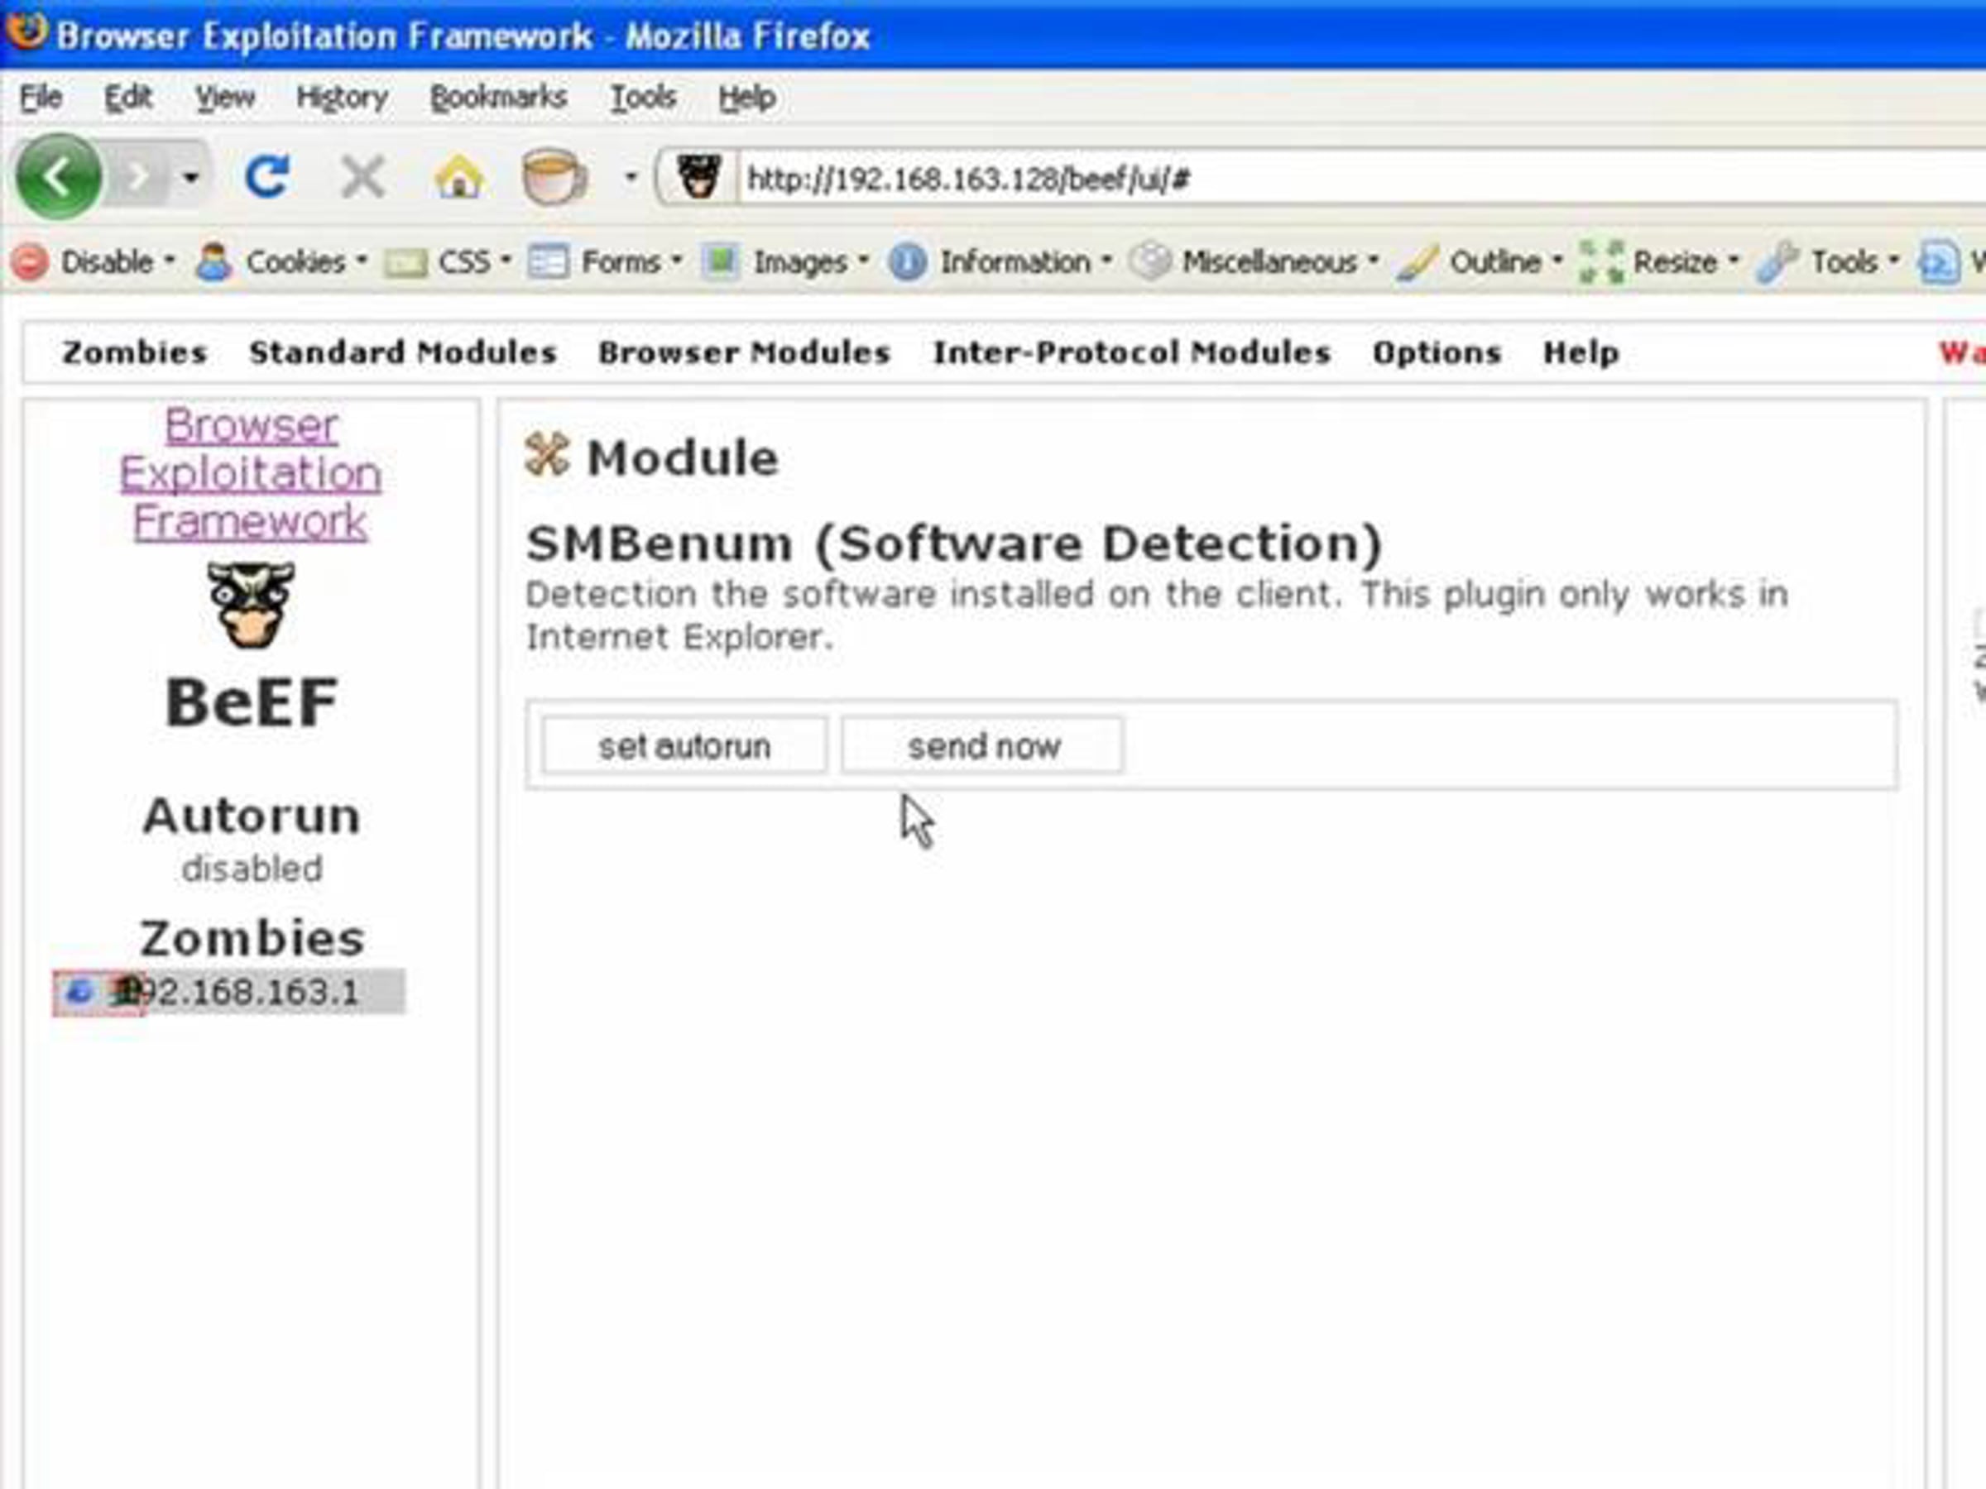This screenshot has height=1489, width=1986.
Task: Open the Cookies dropdown menu
Action: pyautogui.click(x=282, y=262)
